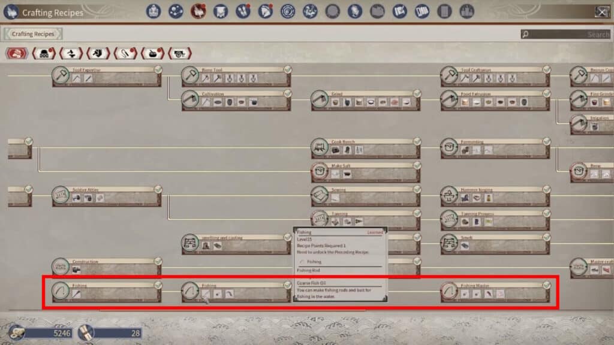Click the checkmark on Soldier Attire card

pyautogui.click(x=158, y=189)
